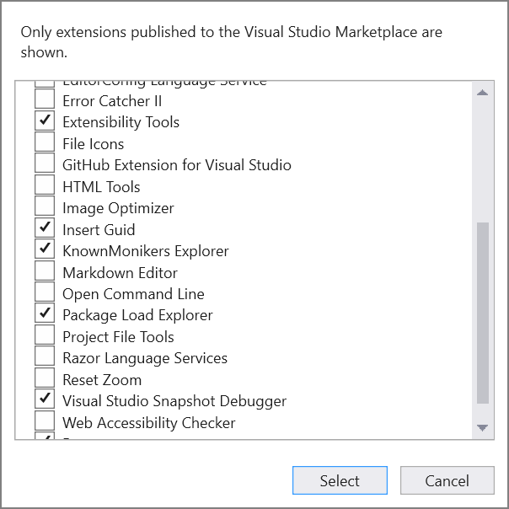Click the scrollbar up arrow
The width and height of the screenshot is (509, 509).
point(483,93)
